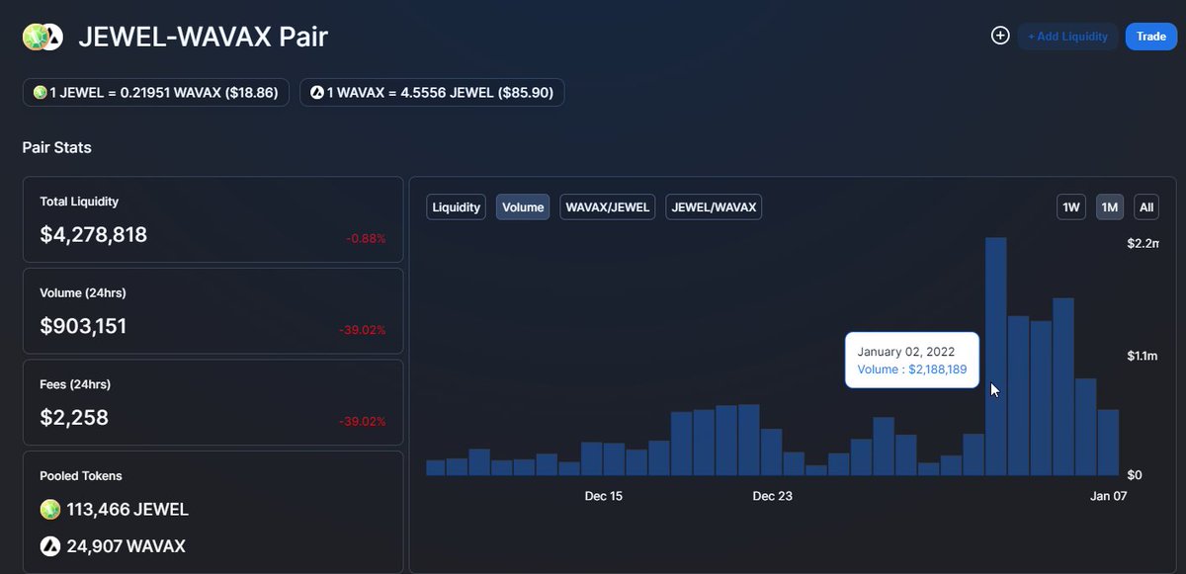
Task: Switch chart to 1W timeframe
Action: (x=1071, y=206)
